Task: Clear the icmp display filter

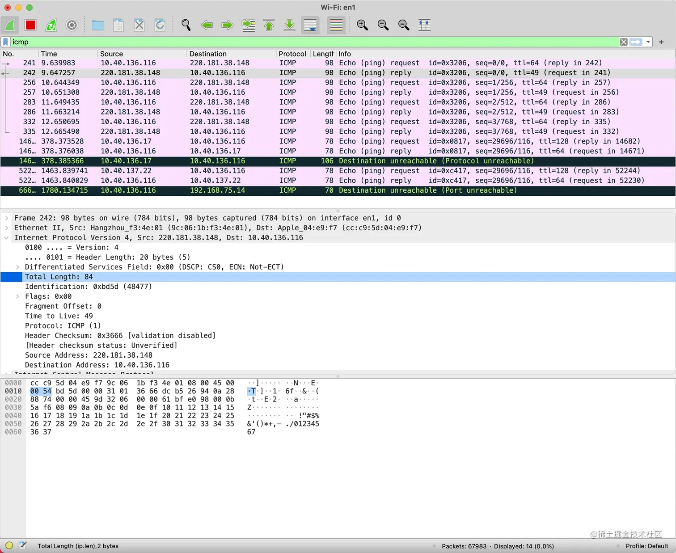Action: pos(624,42)
